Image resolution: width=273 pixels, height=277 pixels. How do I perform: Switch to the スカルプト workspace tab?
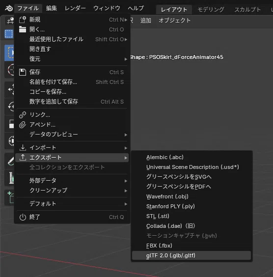[x=247, y=9]
